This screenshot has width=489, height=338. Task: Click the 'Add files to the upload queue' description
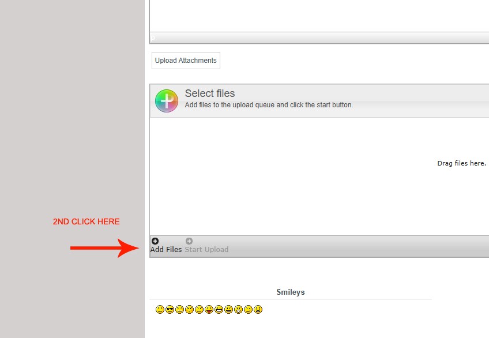(269, 105)
